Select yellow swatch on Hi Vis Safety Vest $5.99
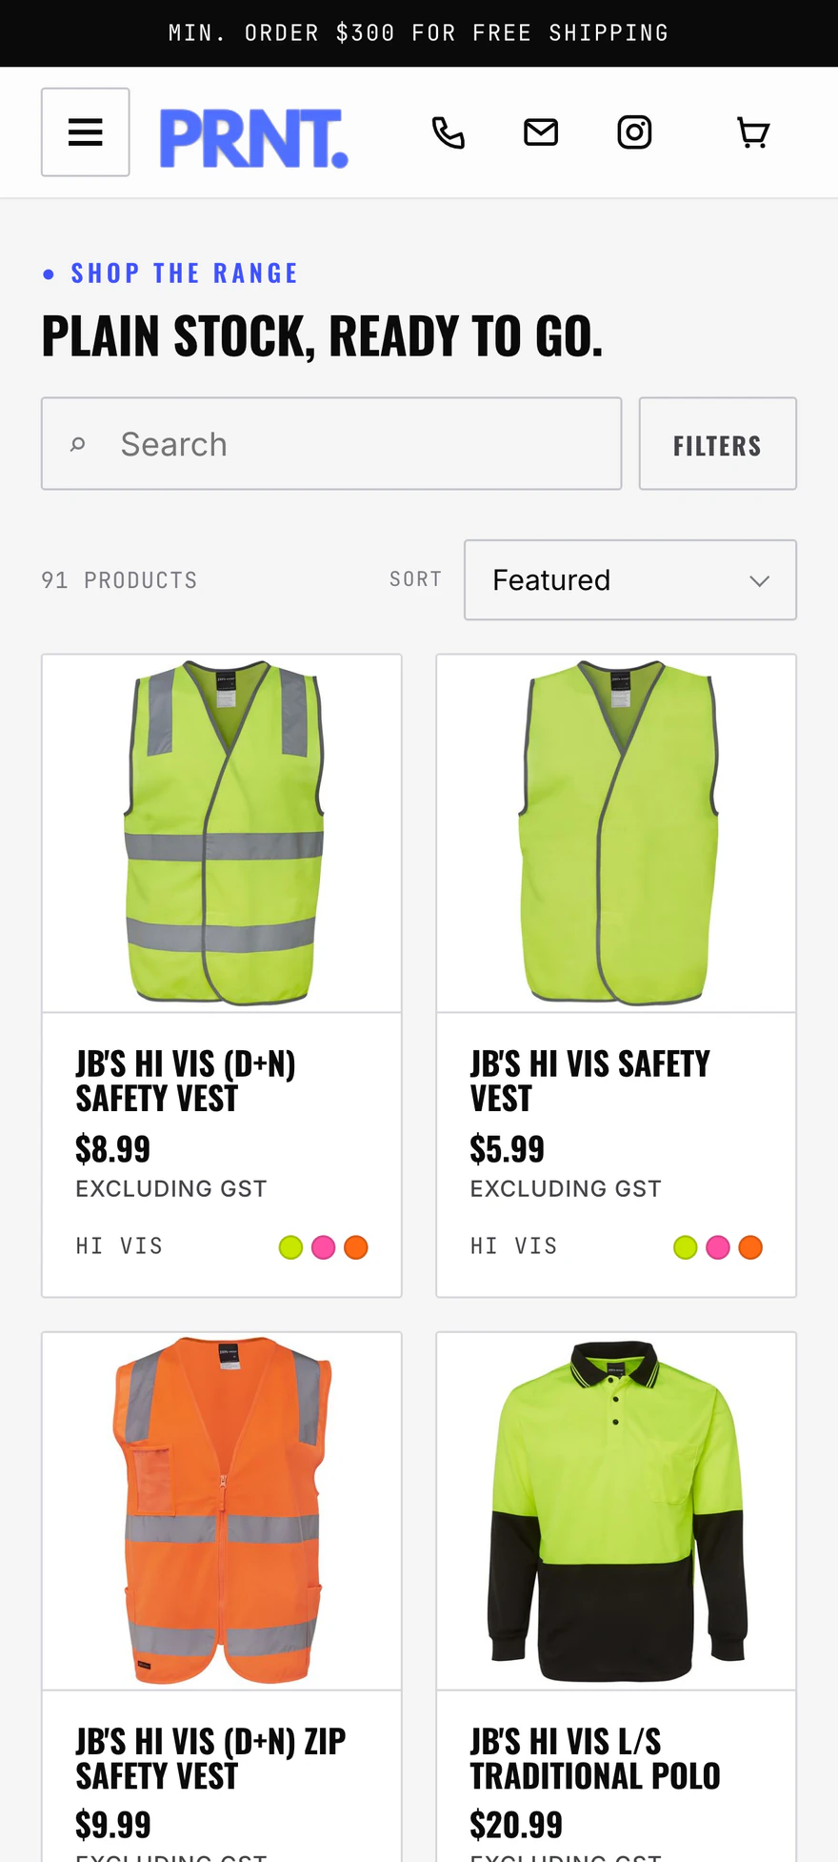This screenshot has width=838, height=1862. click(686, 1247)
